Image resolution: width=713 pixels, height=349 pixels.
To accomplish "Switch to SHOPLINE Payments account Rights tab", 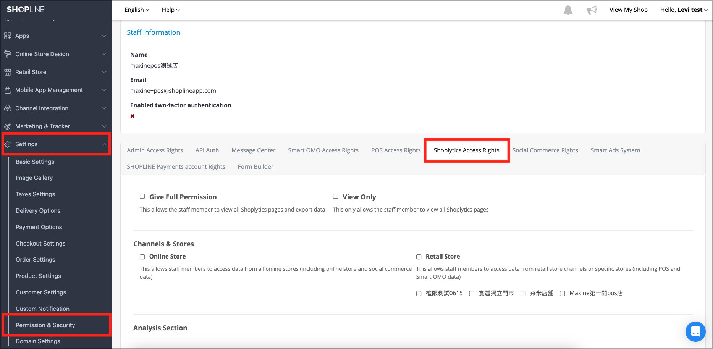I will click(176, 167).
